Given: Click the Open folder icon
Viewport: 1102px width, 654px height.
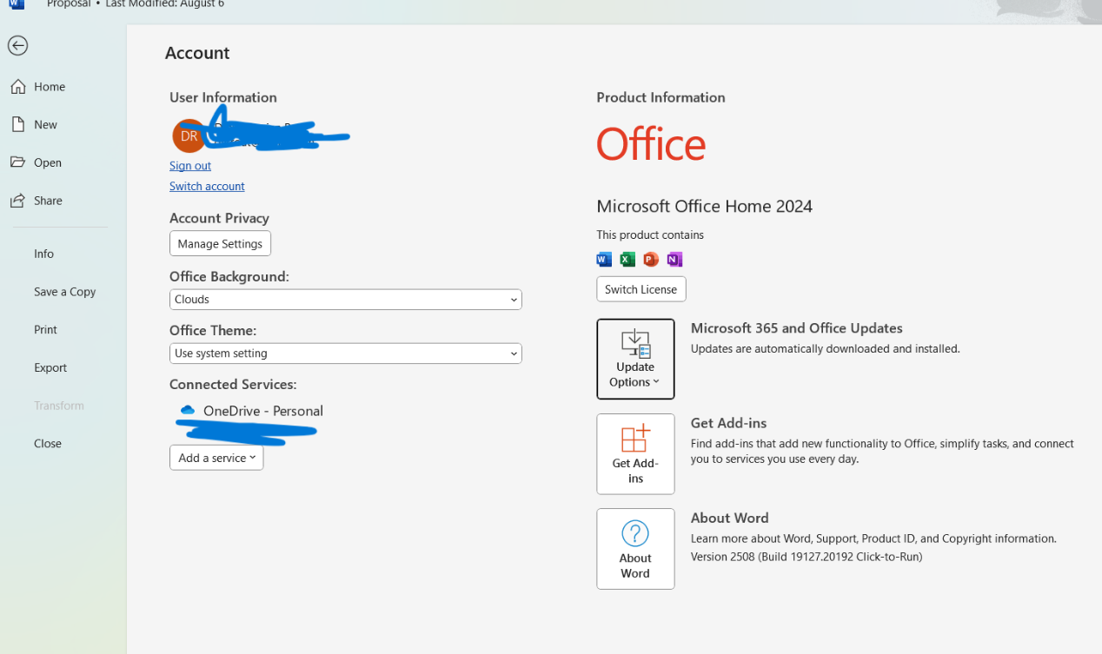Looking at the screenshot, I should 17,162.
